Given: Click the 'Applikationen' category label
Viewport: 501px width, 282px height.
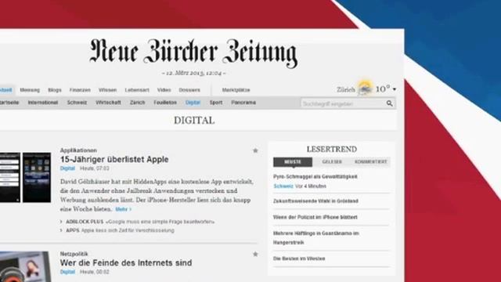Looking at the screenshot, I should coord(78,150).
